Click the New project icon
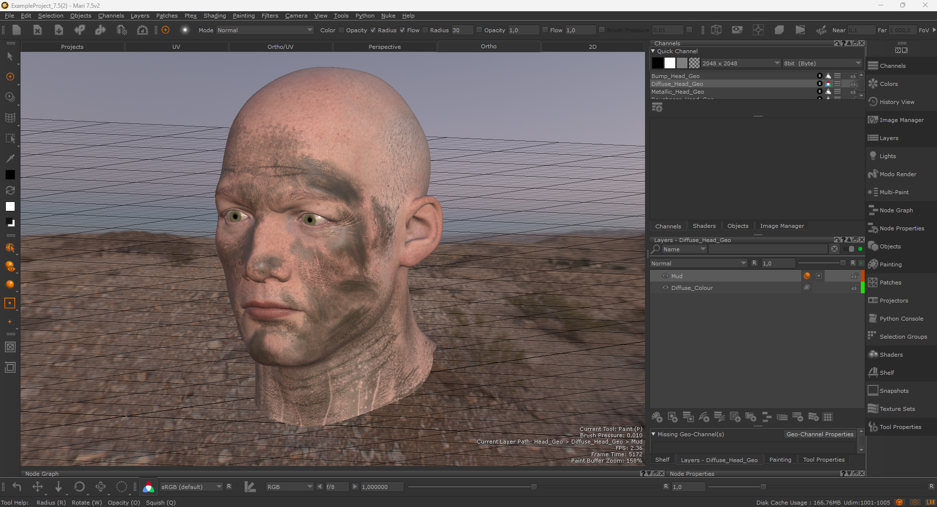 (17, 30)
